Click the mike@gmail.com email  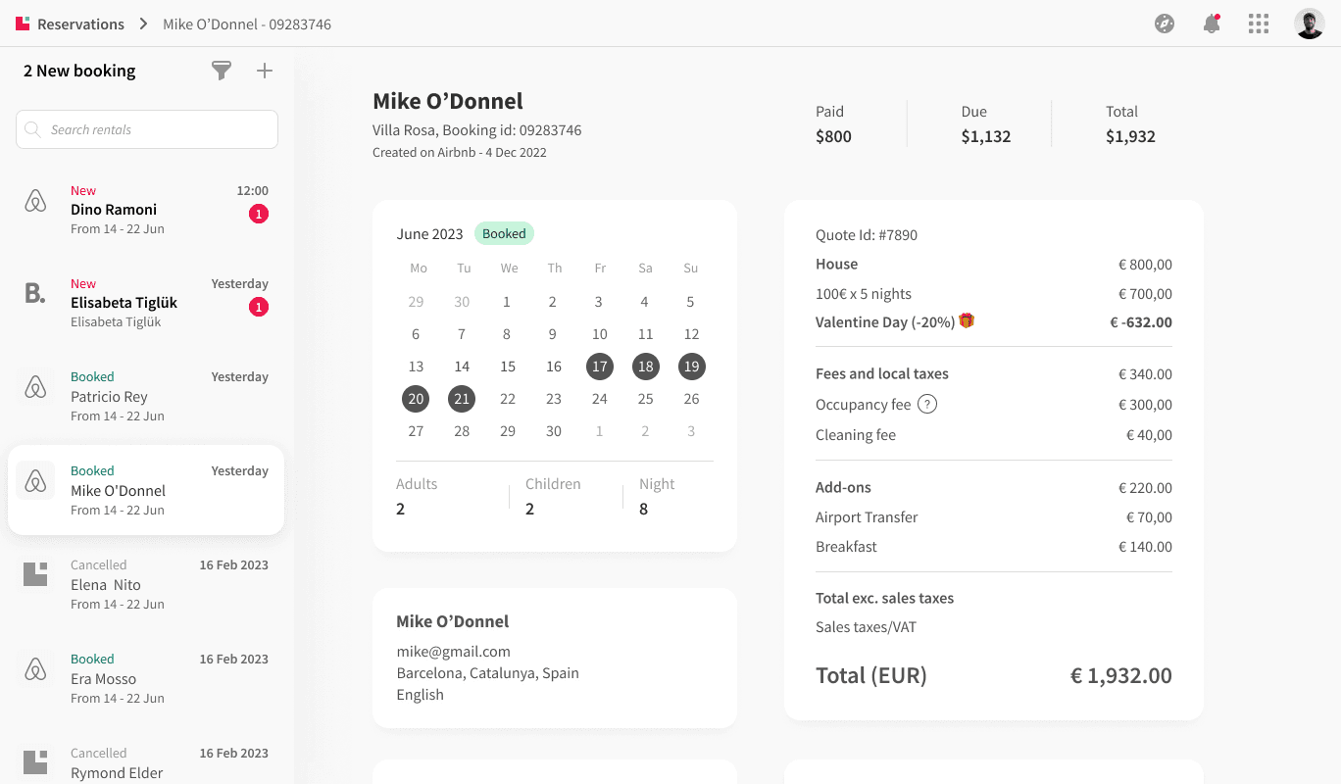point(453,652)
